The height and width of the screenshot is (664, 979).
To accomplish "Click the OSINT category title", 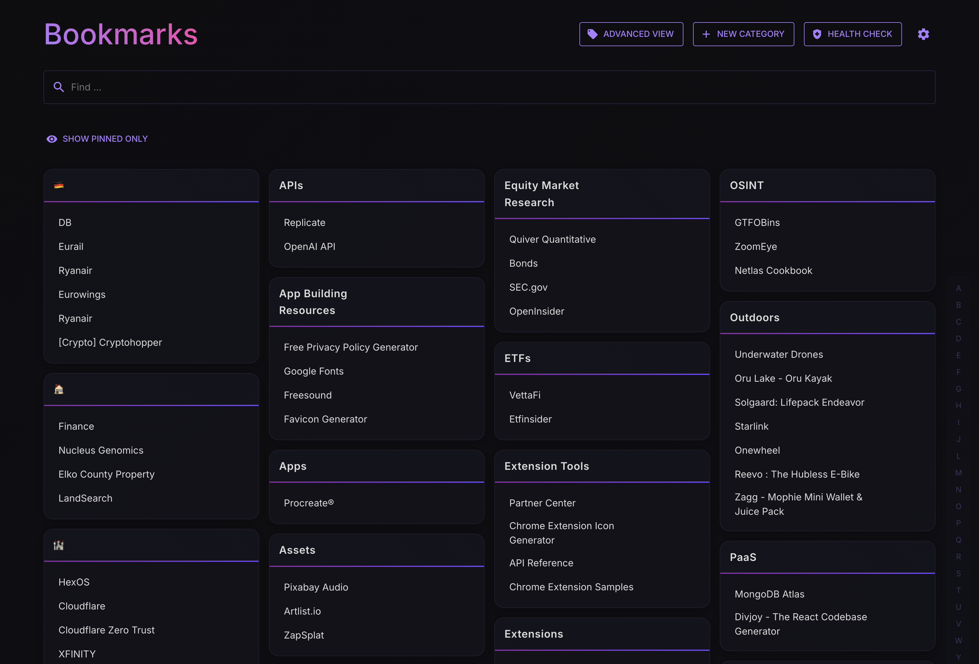I will [746, 186].
